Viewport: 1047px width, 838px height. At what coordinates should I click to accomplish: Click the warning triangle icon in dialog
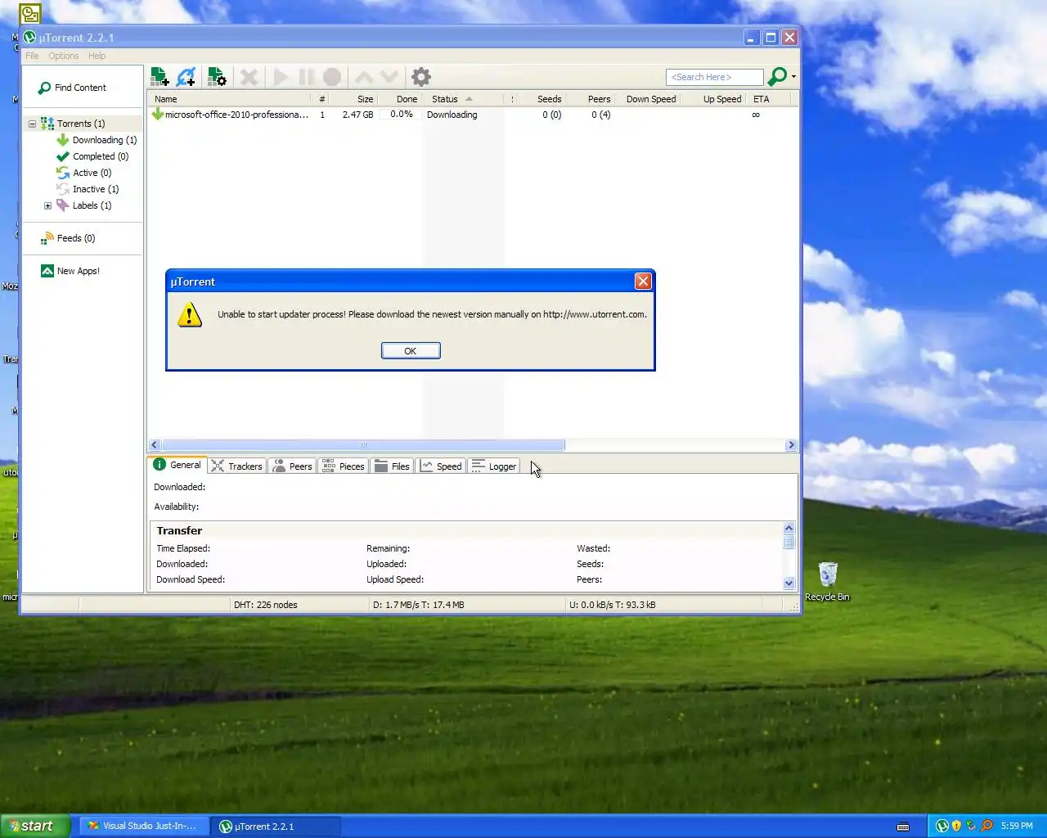pos(190,314)
